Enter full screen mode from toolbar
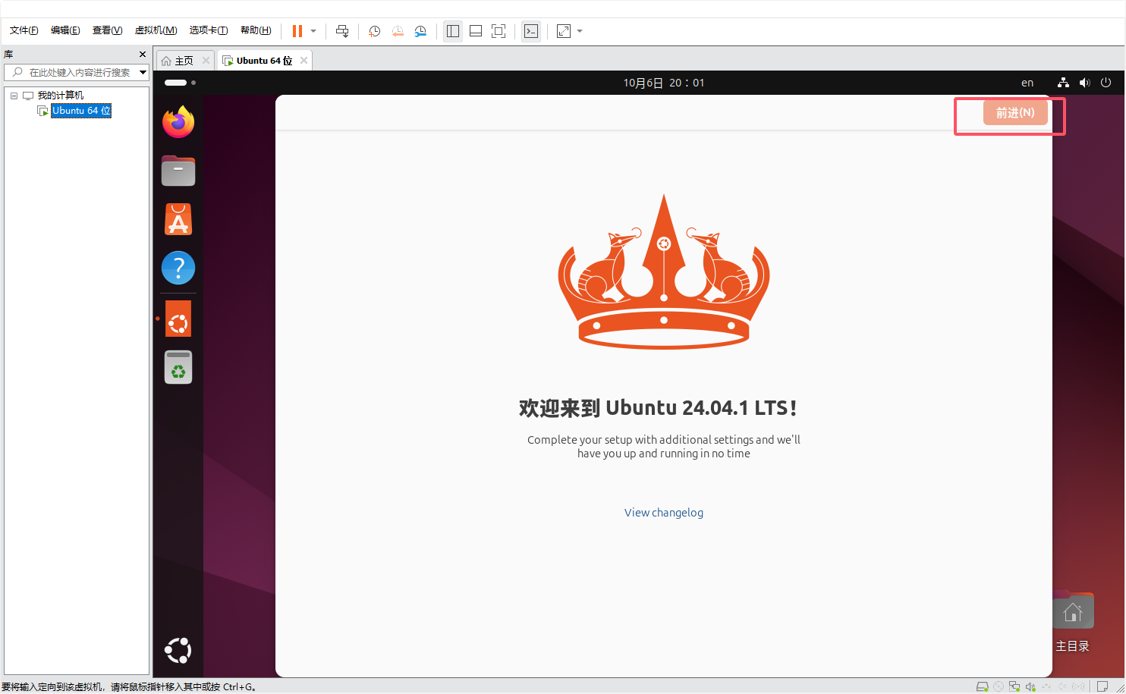Image resolution: width=1126 pixels, height=694 pixels. point(499,31)
